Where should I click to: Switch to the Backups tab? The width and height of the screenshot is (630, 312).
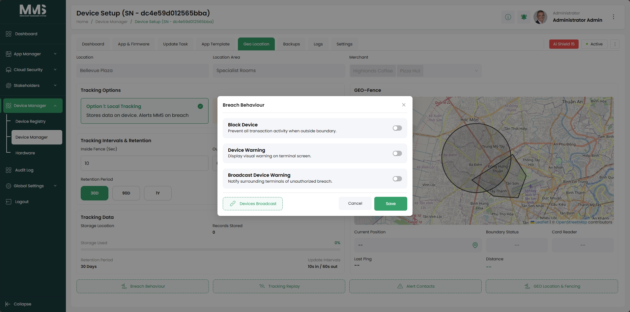[x=292, y=44]
